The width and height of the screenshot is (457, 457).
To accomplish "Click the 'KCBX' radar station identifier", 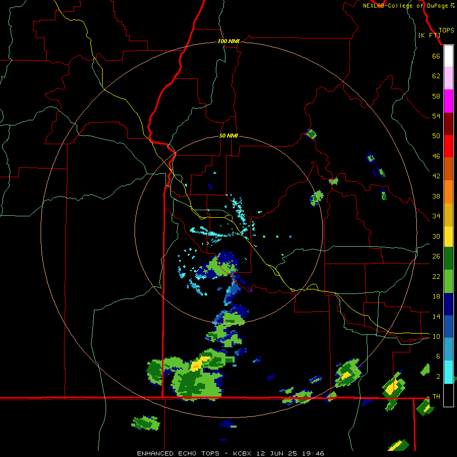I will pyautogui.click(x=242, y=453).
